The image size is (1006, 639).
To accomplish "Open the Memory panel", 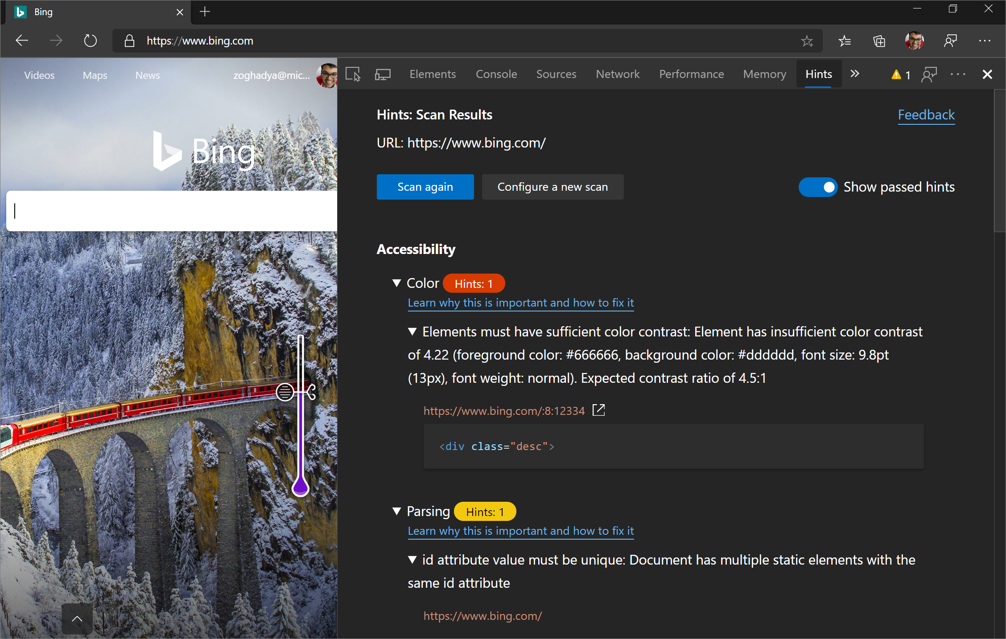I will point(764,74).
